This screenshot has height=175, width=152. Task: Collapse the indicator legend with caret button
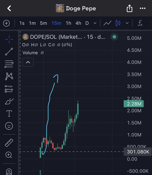28,62
